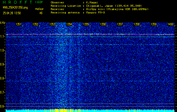Click the Receiver label
This screenshot has width=177, height=112.
point(57,9)
